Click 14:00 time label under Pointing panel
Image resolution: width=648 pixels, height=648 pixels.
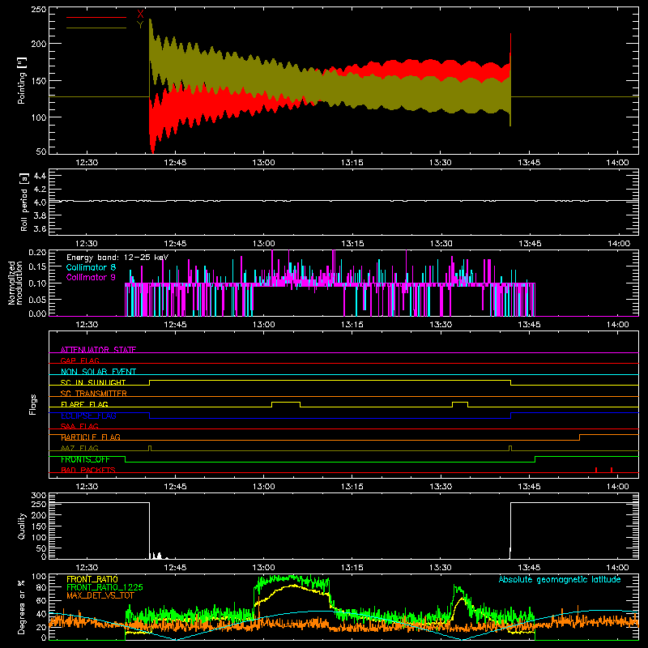coord(617,163)
